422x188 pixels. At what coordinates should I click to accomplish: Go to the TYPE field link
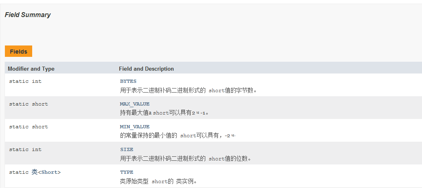click(127, 172)
